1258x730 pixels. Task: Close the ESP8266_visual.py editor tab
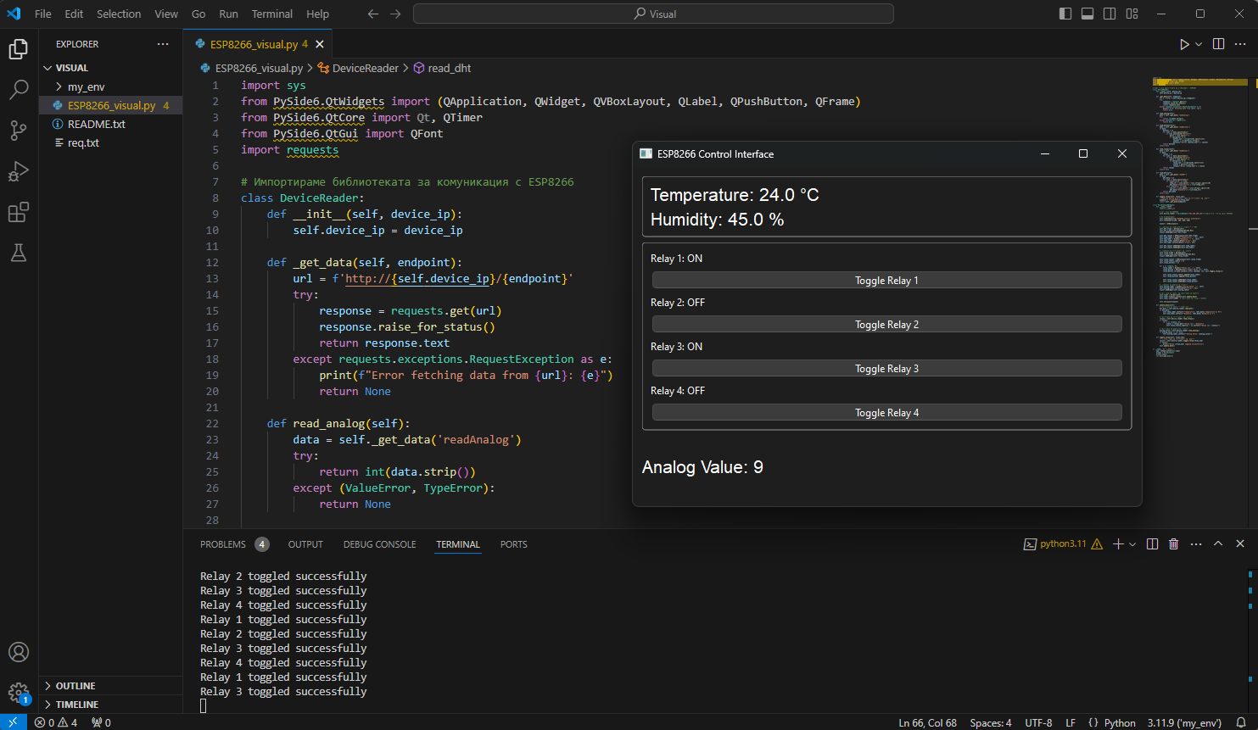point(320,44)
